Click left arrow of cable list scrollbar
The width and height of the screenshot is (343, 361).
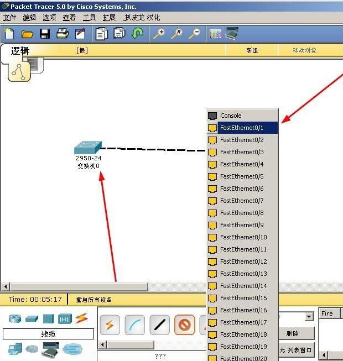click(x=102, y=345)
